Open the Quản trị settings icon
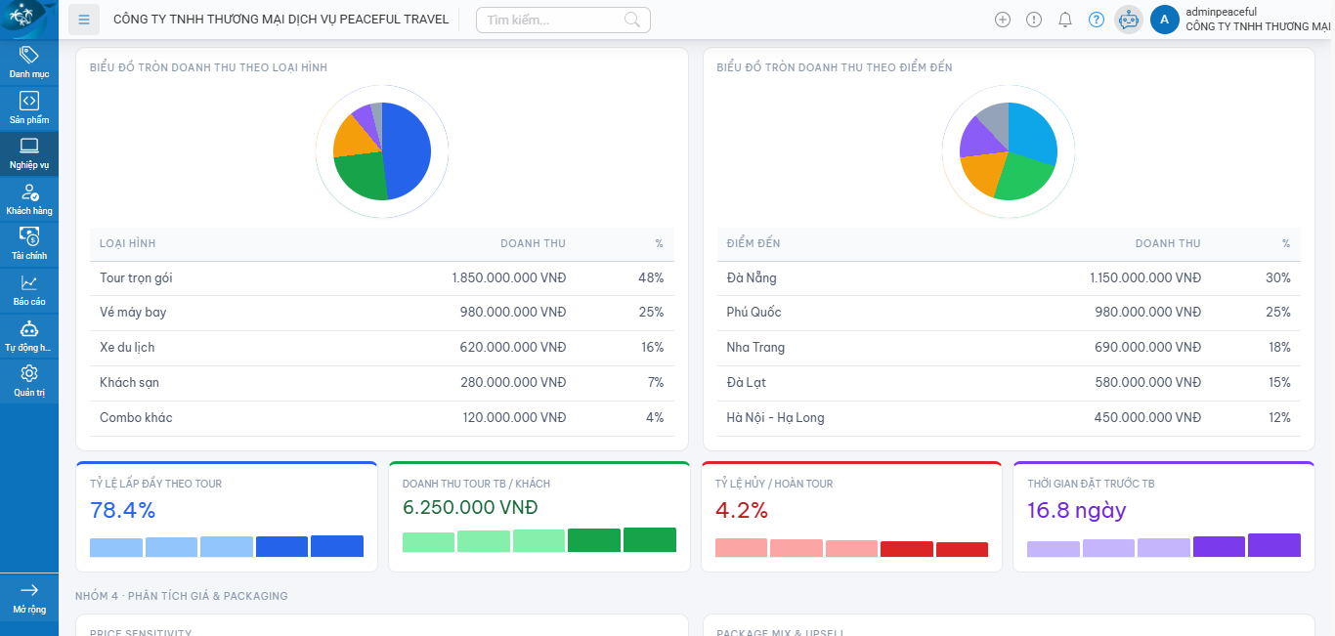 click(x=29, y=379)
